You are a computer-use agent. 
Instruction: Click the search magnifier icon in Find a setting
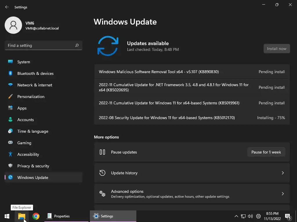pyautogui.click(x=77, y=45)
